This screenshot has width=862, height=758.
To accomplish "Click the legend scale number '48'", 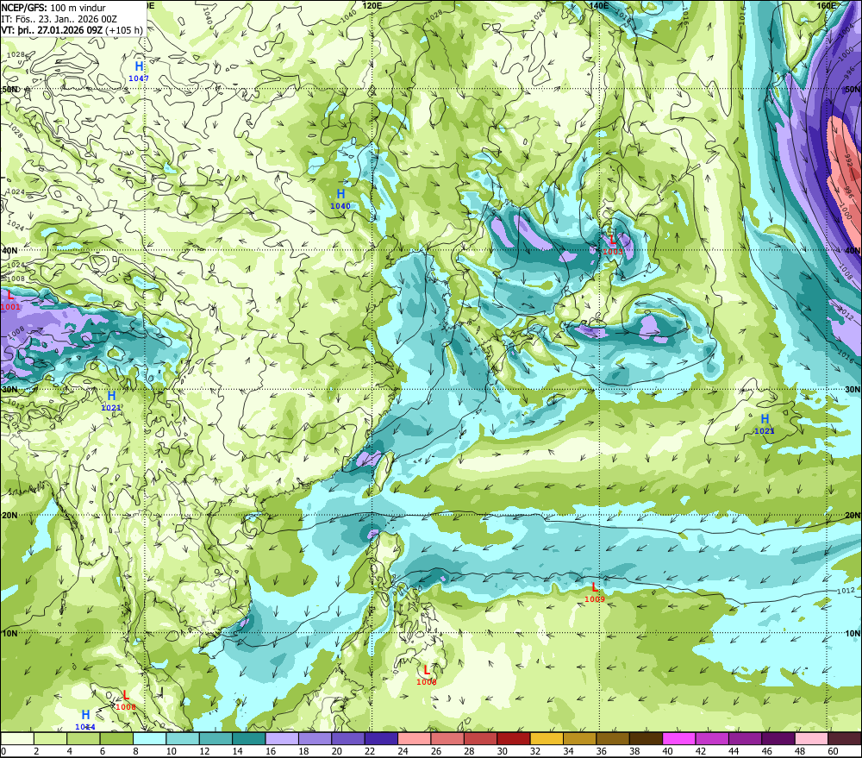I will (x=800, y=751).
